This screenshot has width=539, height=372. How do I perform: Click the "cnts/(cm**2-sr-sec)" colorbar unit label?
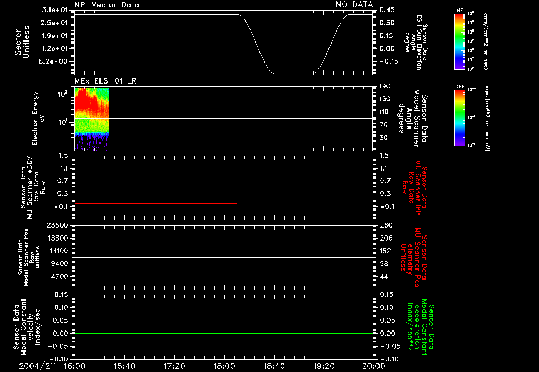[486, 42]
